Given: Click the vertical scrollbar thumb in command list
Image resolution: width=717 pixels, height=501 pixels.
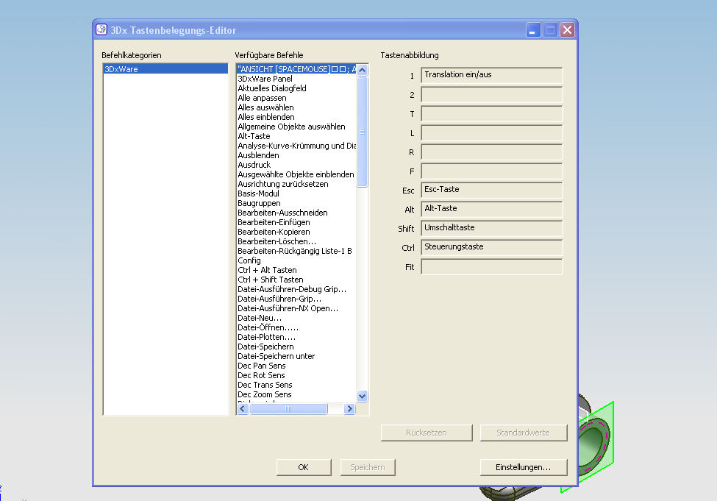Looking at the screenshot, I should click(362, 132).
